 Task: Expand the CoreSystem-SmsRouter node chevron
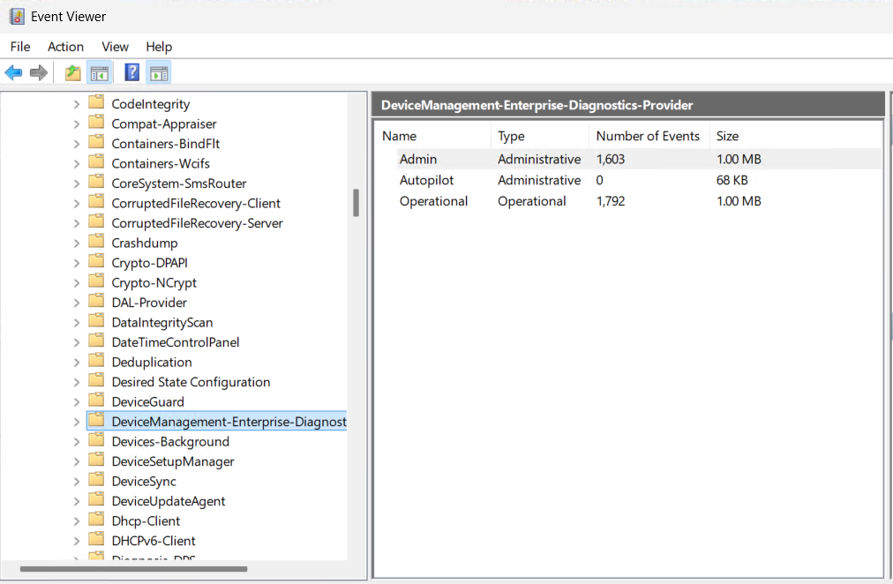[x=76, y=183]
